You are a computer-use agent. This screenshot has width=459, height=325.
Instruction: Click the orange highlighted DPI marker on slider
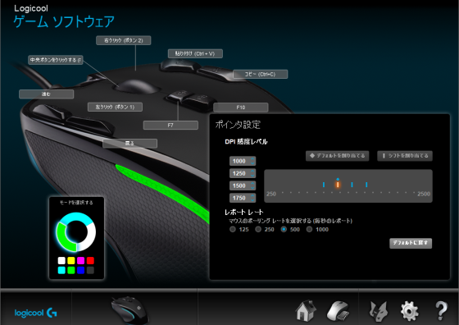point(338,185)
